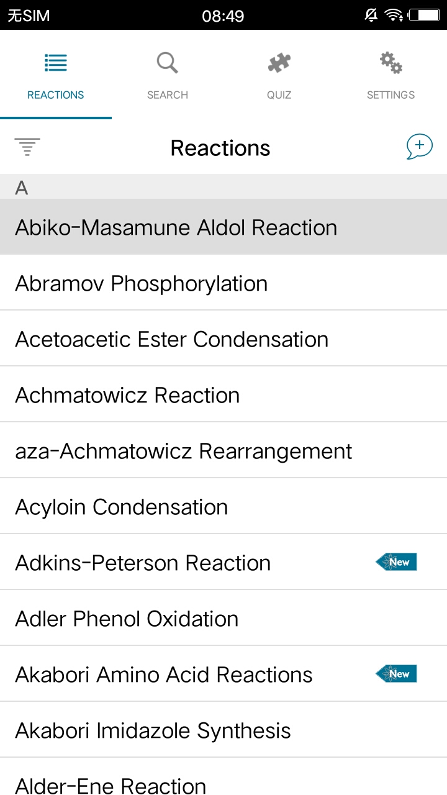Image resolution: width=447 pixels, height=795 pixels.
Task: Tap the add comment bubble icon
Action: coord(419,147)
